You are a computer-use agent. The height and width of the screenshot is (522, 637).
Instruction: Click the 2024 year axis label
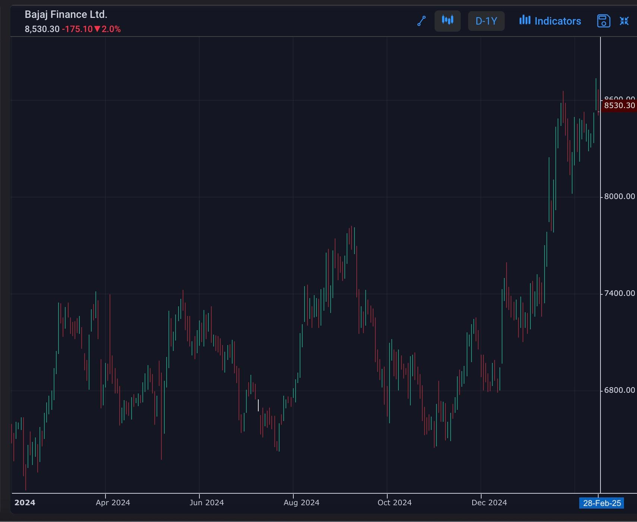click(25, 503)
